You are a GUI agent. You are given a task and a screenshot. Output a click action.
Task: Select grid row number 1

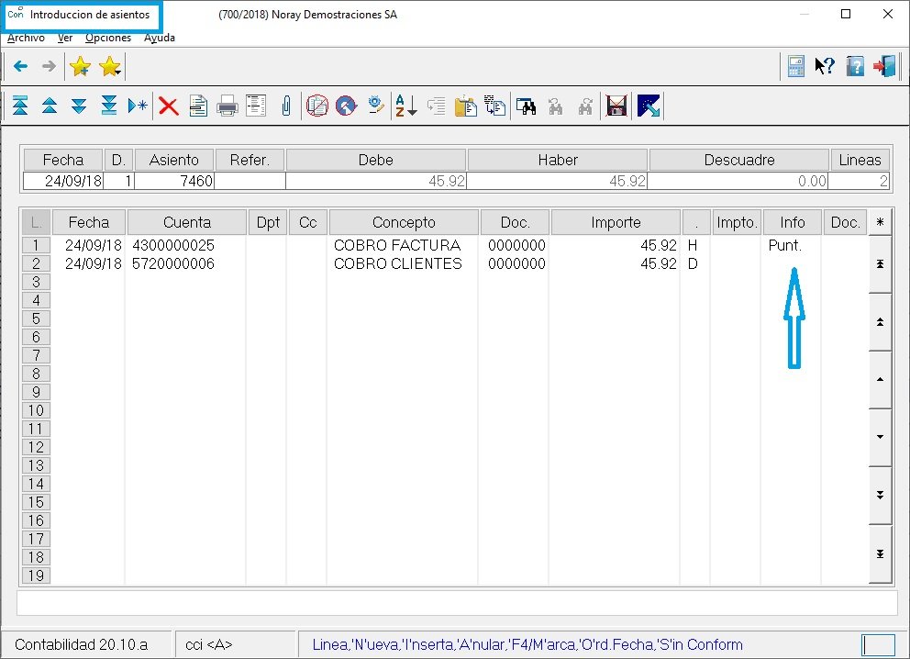click(x=36, y=245)
